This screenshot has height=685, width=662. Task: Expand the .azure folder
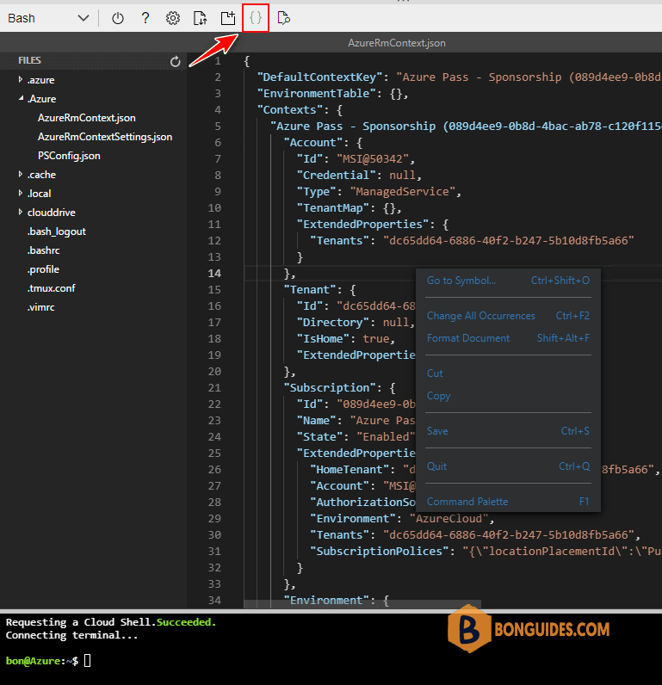[x=40, y=80]
